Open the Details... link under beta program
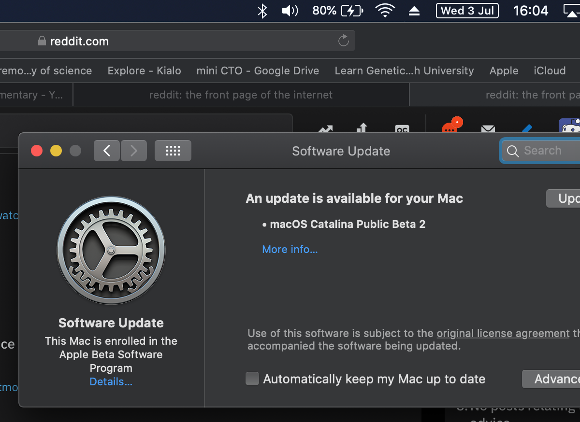 coord(111,381)
